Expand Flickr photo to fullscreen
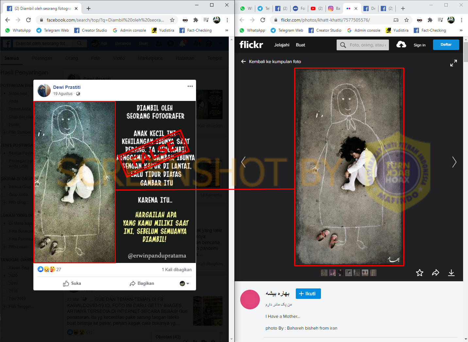Viewport: 468px width, 342px height. pyautogui.click(x=454, y=63)
